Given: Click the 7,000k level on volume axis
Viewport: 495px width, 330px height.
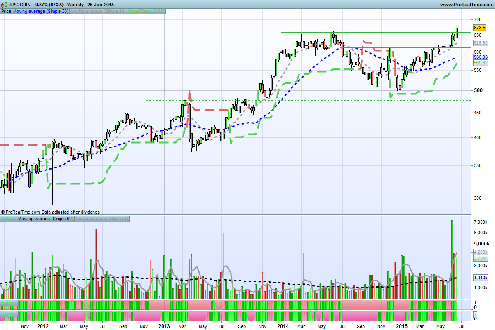Looking at the screenshot, I should tap(481, 222).
